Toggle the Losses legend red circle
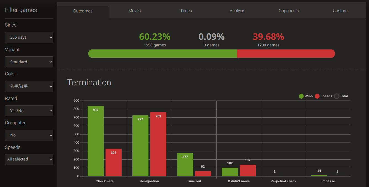369x187 pixels. point(317,96)
